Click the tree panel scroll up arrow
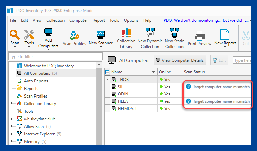This screenshot has width=257, height=151. (99, 65)
